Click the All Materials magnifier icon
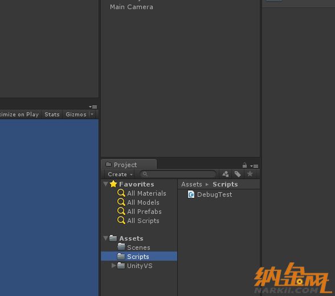Viewport: 335px width, 296px height. (x=121, y=193)
